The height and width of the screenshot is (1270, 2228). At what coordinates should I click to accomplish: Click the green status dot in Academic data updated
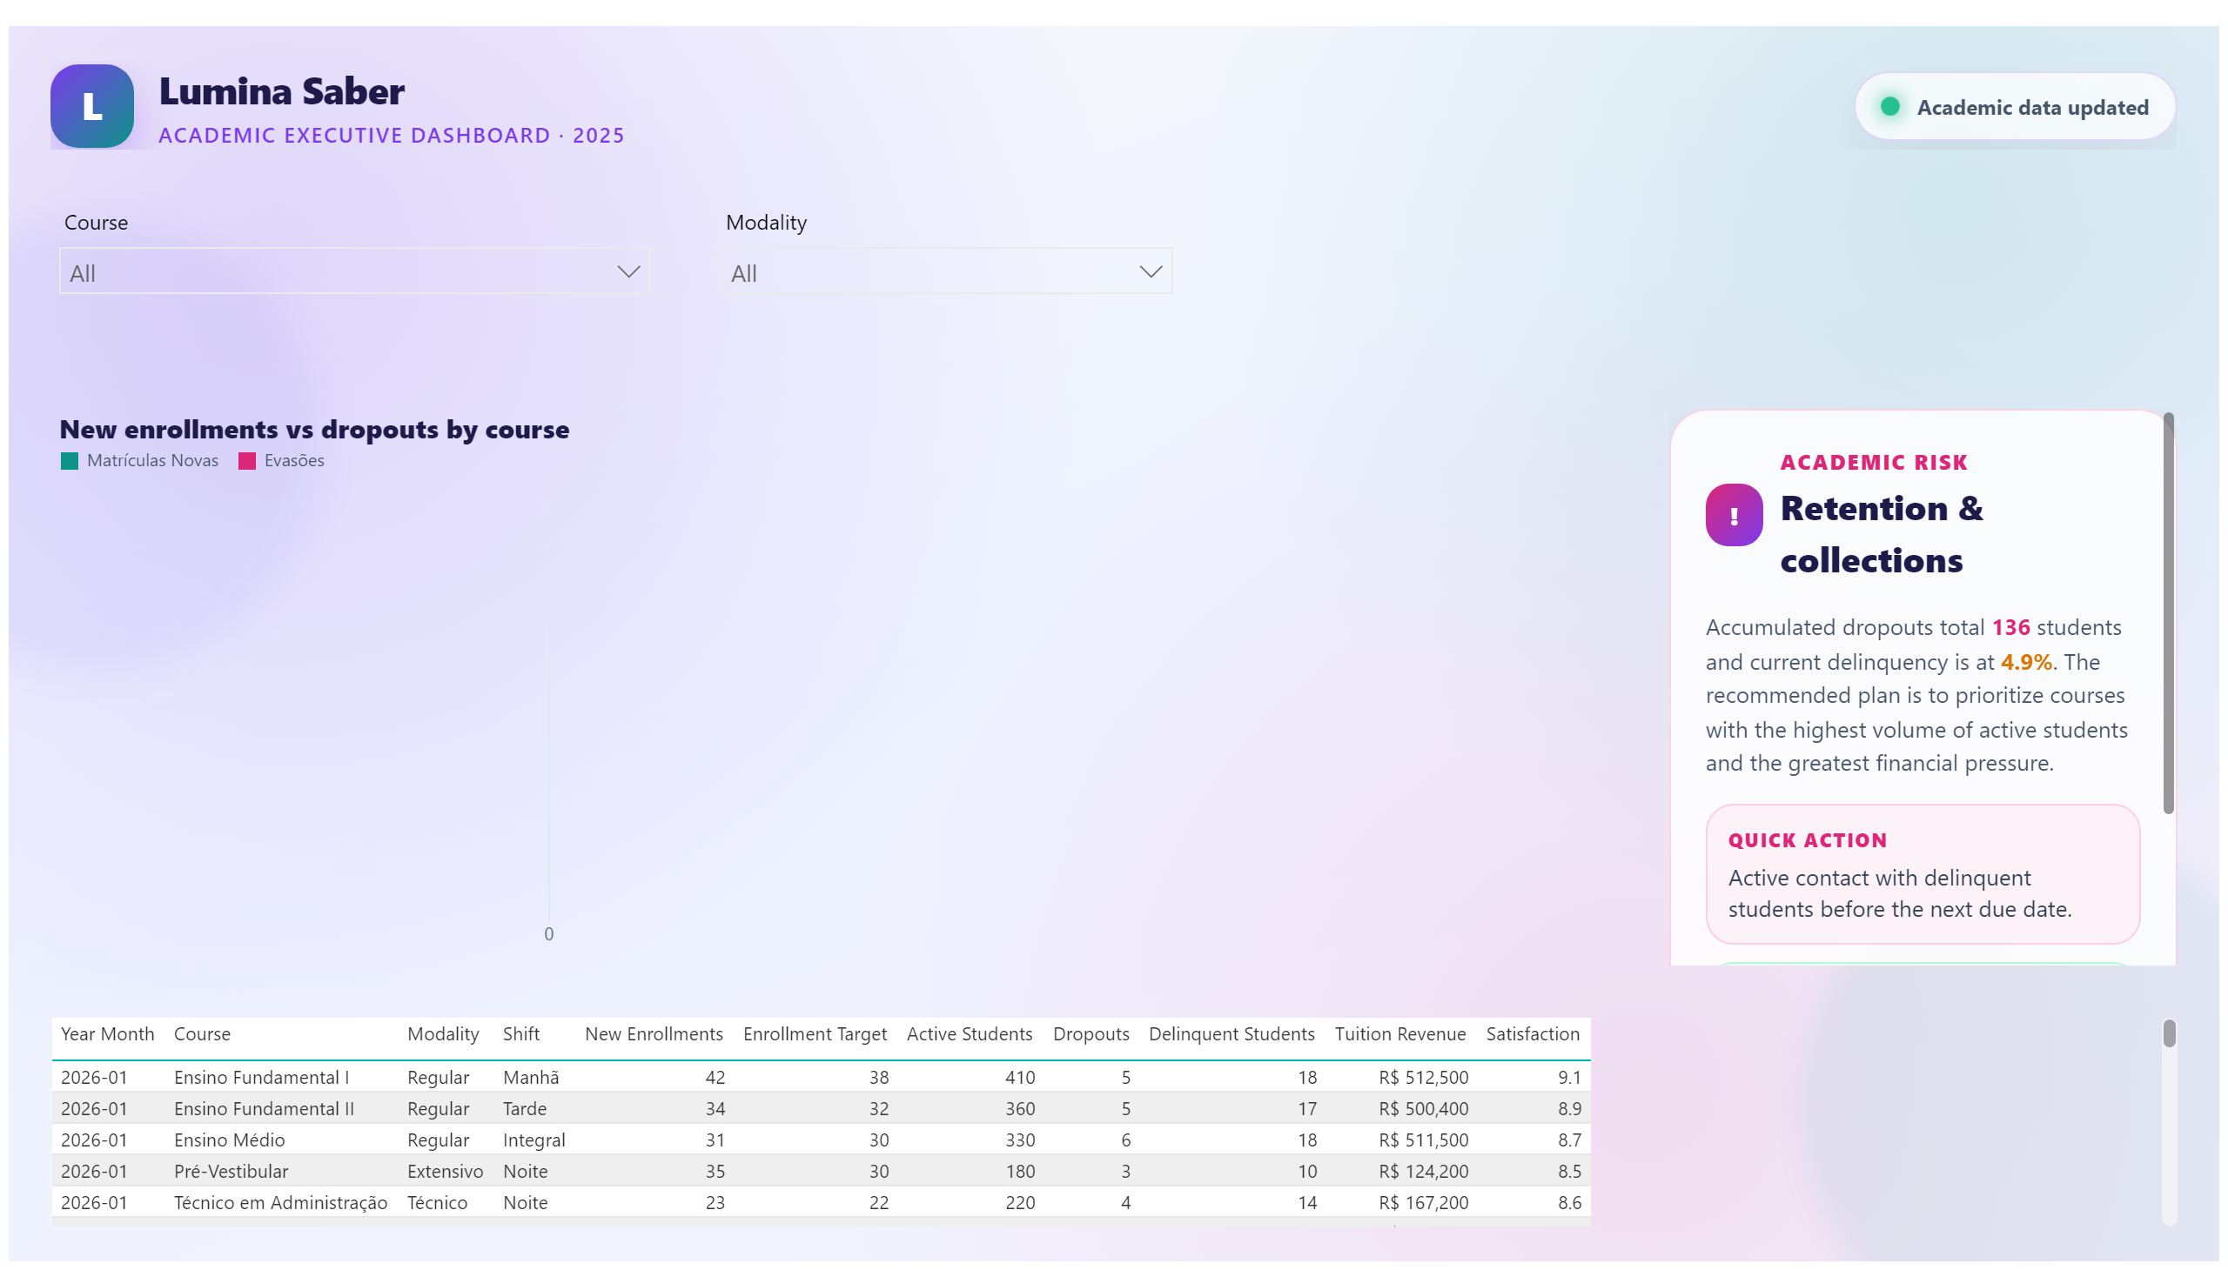[x=1889, y=106]
